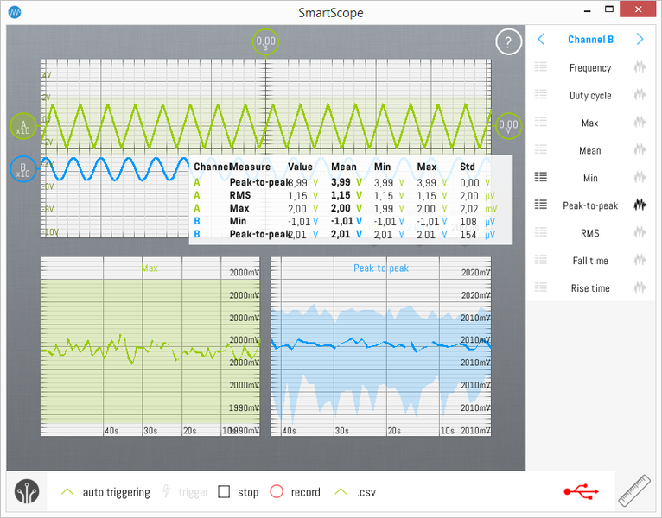Screen dimensions: 662x518
Task: Toggle the list icon beside Duty cycle
Action: click(x=541, y=95)
